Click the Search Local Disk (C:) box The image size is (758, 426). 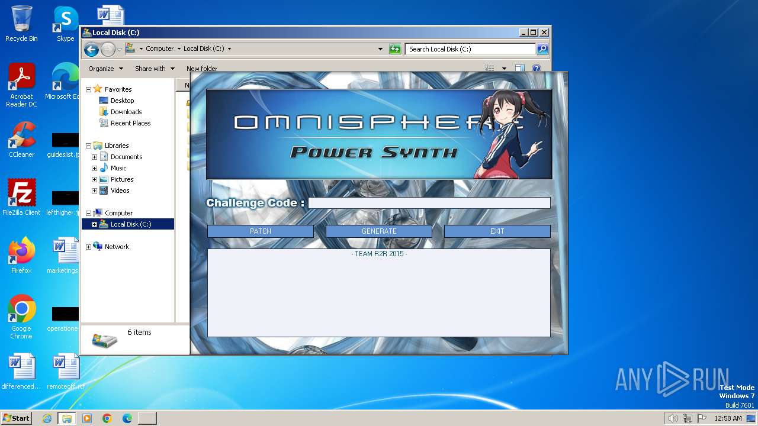point(471,49)
